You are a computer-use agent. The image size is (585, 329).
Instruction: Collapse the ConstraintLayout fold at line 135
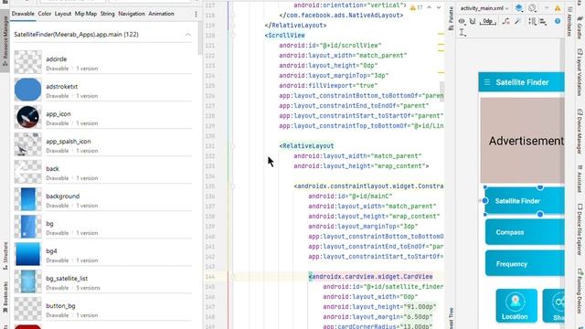(233, 186)
